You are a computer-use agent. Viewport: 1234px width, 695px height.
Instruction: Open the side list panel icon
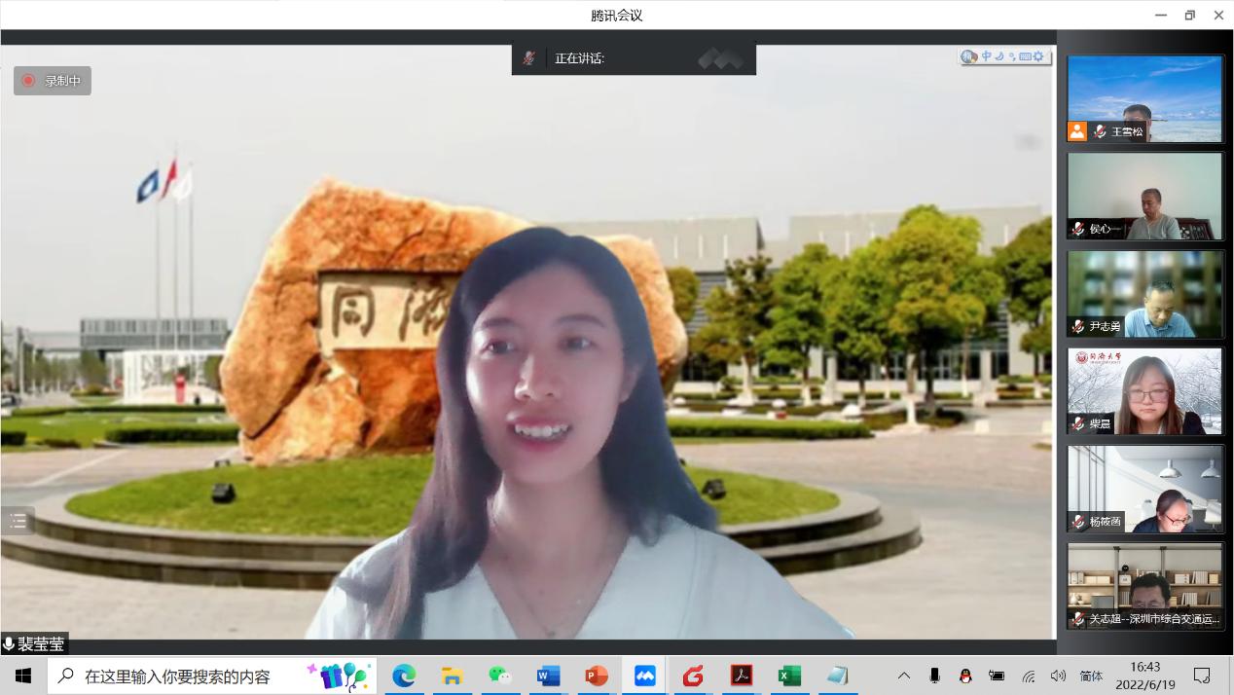click(18, 521)
